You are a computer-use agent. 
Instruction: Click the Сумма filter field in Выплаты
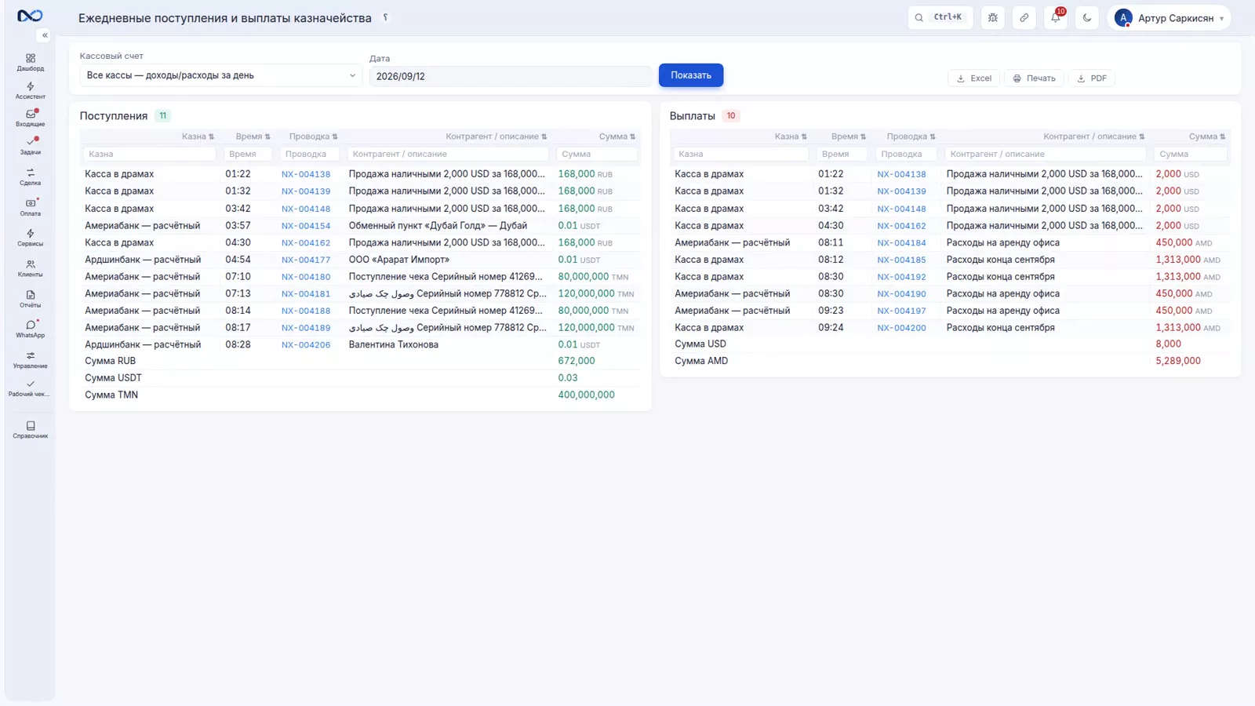click(x=1190, y=155)
